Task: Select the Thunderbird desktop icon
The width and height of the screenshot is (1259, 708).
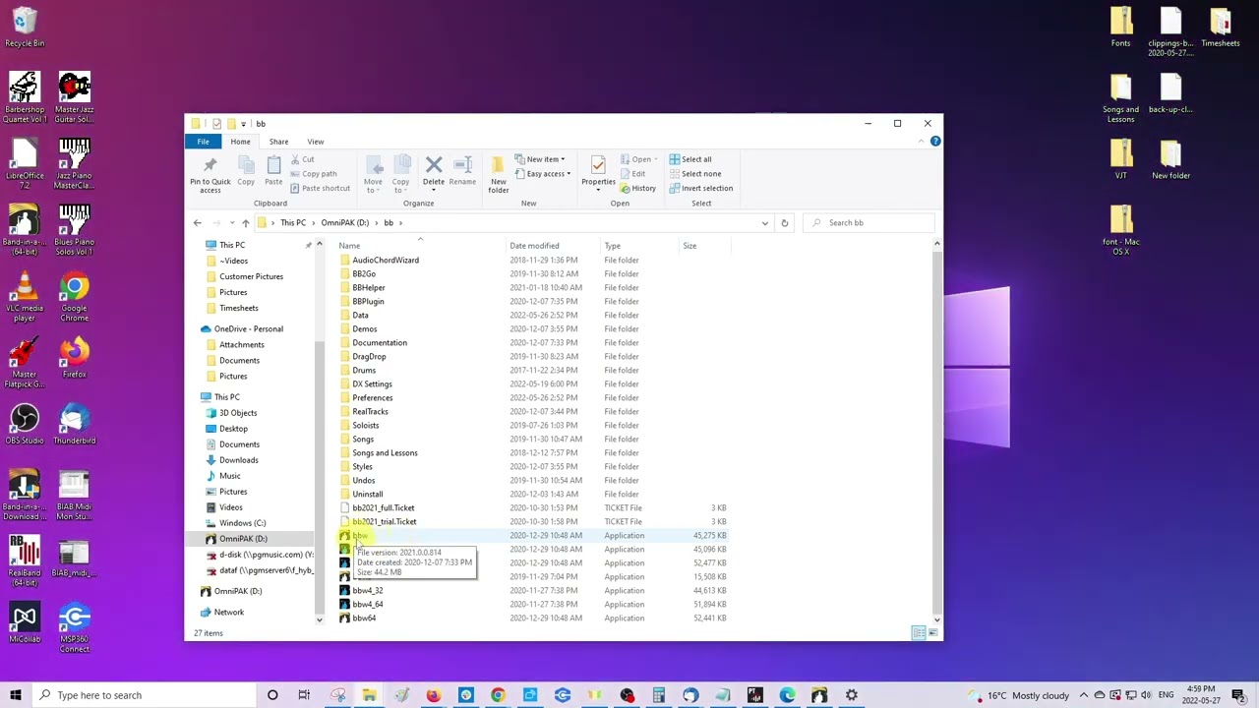Action: pos(74,424)
